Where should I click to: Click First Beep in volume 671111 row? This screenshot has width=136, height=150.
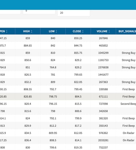128,96
